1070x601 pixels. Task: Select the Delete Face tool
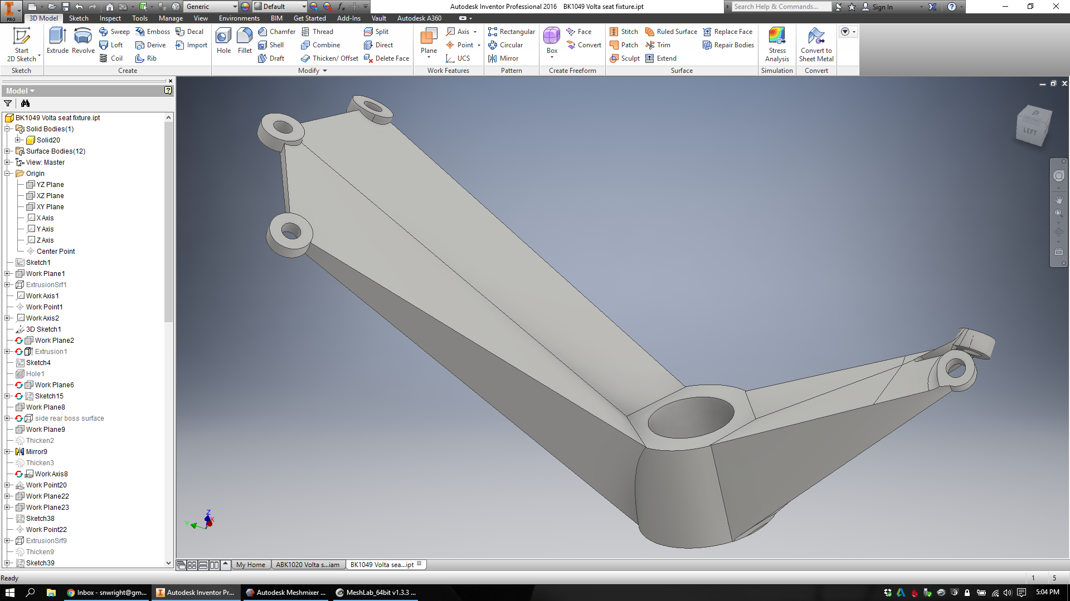(x=386, y=58)
